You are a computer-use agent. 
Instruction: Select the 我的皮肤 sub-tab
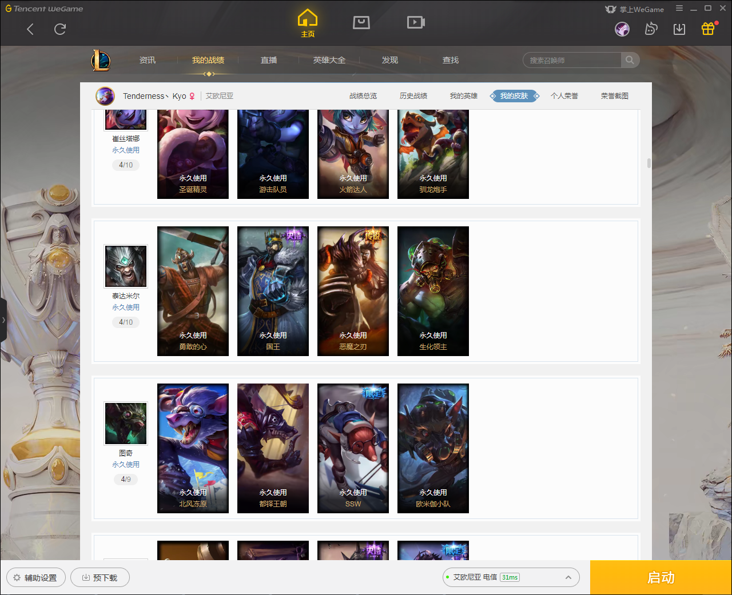pyautogui.click(x=514, y=96)
